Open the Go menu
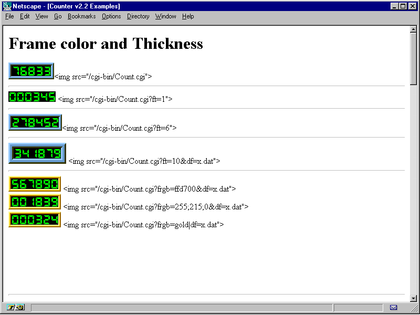 coord(58,16)
